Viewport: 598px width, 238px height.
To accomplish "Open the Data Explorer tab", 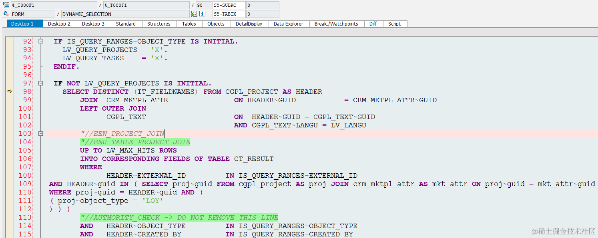I will [289, 24].
